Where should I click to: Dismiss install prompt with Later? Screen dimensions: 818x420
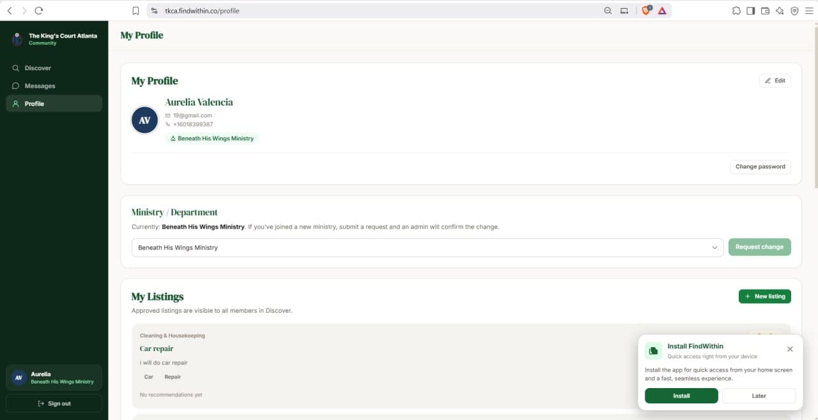[759, 396]
